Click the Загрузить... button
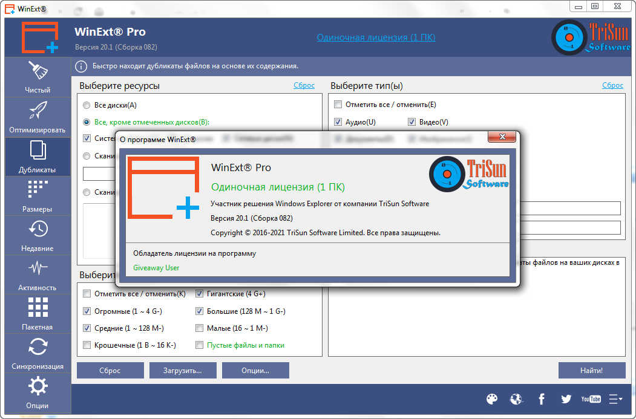Screen dimensions: 636x419 click(183, 371)
